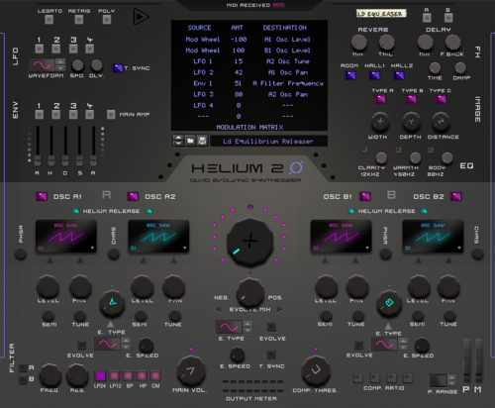Open OSC B1 waveform dropdown arrow
495x408 pixels.
[367, 248]
